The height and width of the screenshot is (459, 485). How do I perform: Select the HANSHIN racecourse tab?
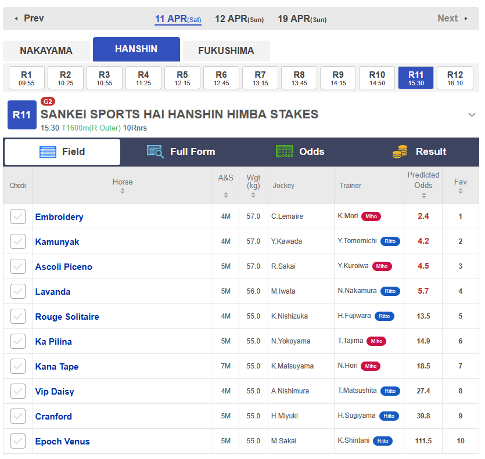(136, 49)
